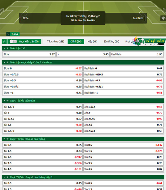Viewport: 166px width, 190px height.
Task: Bet Xỉu 2.5/3 at 0.58
Action: [123, 131]
